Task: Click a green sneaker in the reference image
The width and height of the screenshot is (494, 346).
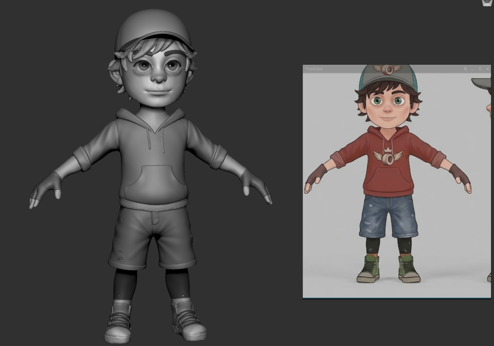Action: [x=368, y=269]
